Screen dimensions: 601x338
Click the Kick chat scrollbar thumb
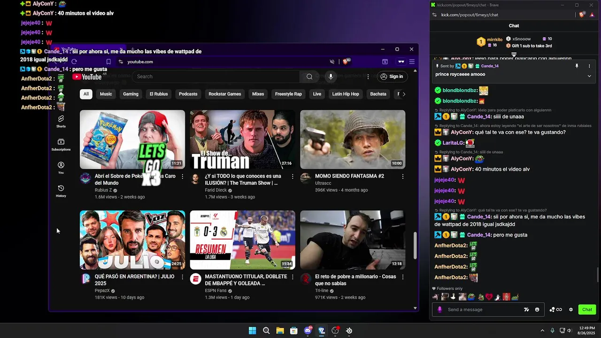598,274
